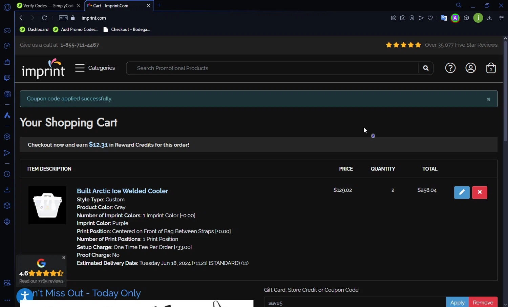This screenshot has width=508, height=307.
Task: Switch to the Verify Codes — SimplyCodes tab
Action: [49, 6]
